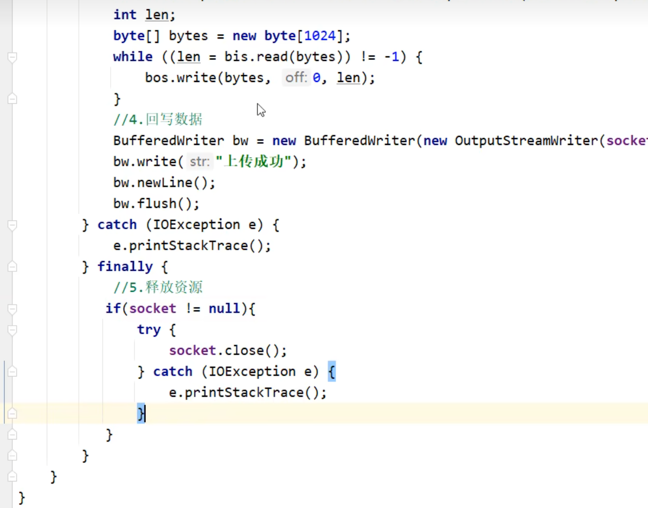Click the "str:" parameter hint in bw.write
Viewport: 648px width, 508px height.
(200, 162)
